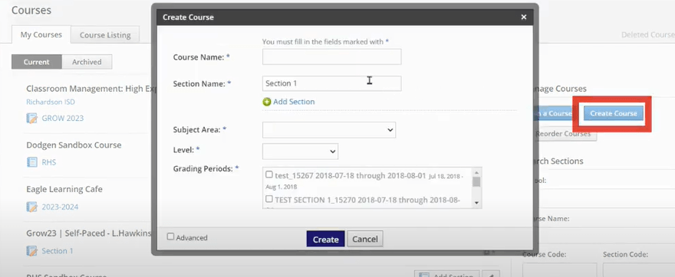Click the green plus Add Section icon

pos(266,102)
